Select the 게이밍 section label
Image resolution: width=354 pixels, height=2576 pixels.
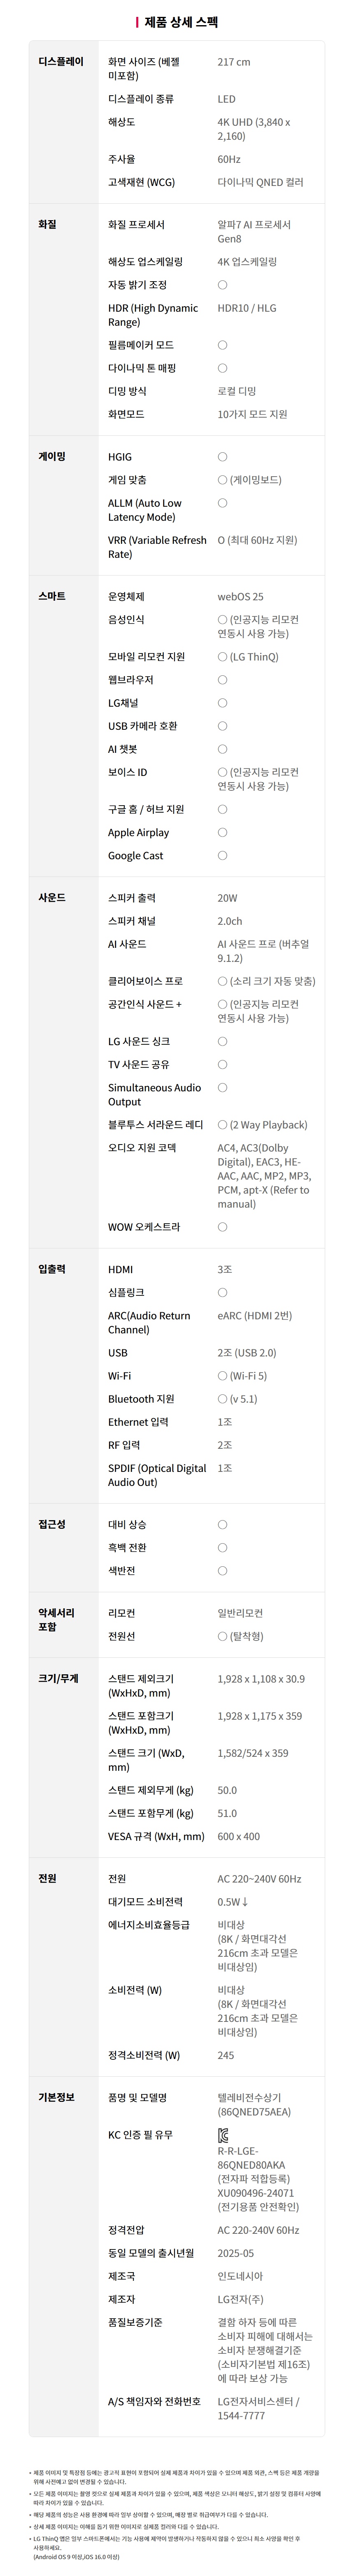coord(52,456)
